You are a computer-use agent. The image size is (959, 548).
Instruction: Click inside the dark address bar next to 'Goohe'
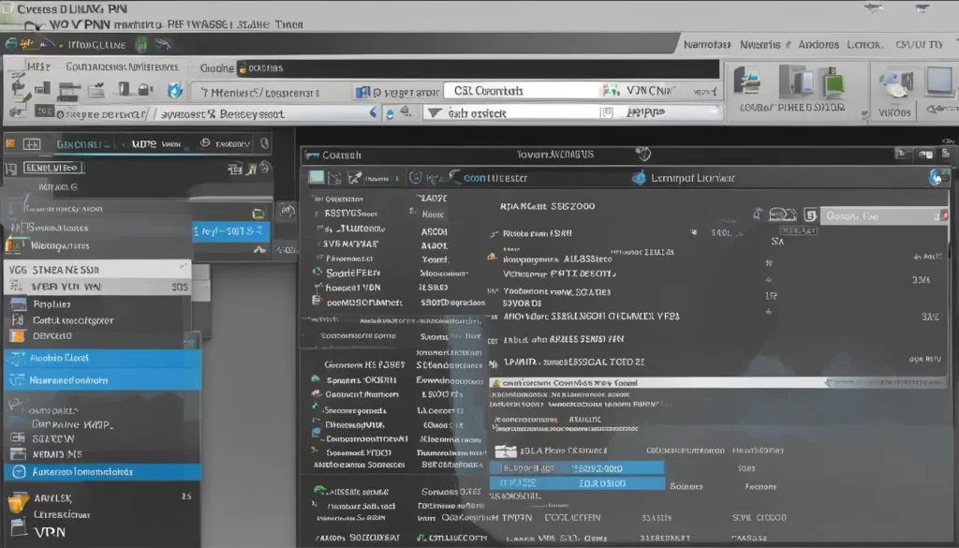coord(477,67)
